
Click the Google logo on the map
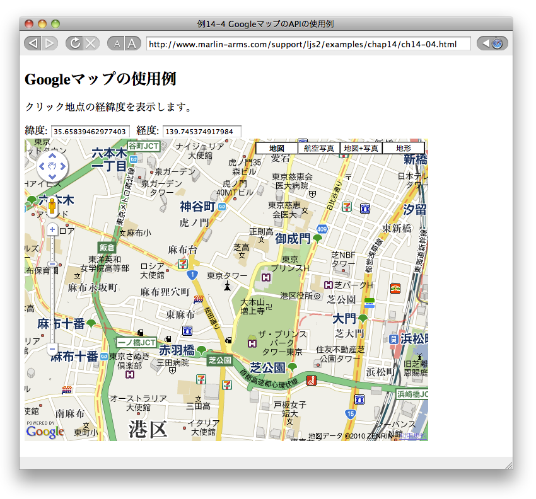pos(45,432)
